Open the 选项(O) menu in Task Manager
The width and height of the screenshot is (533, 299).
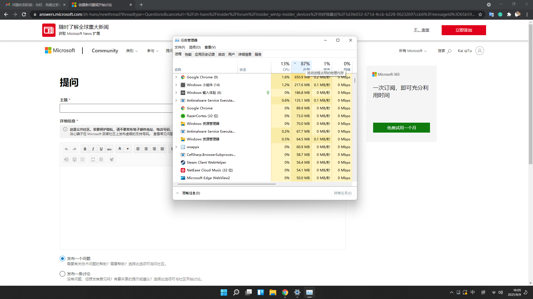pos(195,47)
